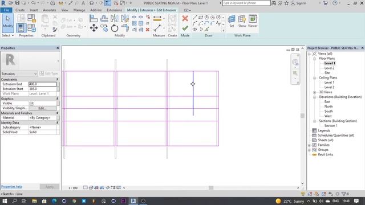Expand the 3D Views tree node

tap(314, 92)
